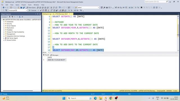The image size is (180, 101).
Task: Open the 'select' find combo box dropdown
Action: (x=98, y=8)
